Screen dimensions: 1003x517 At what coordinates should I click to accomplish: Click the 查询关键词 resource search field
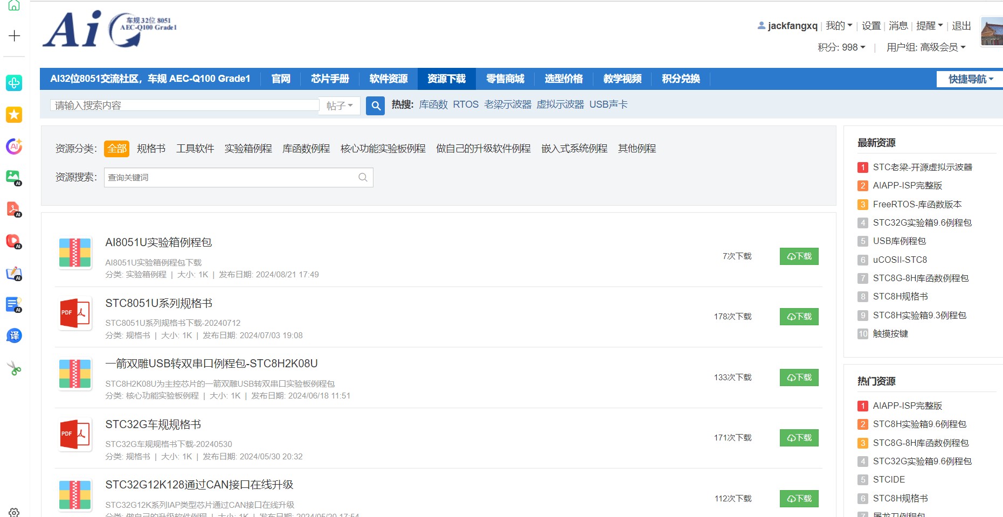(x=239, y=177)
